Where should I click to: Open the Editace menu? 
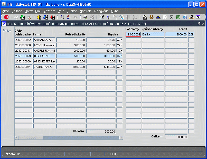tap(17, 11)
